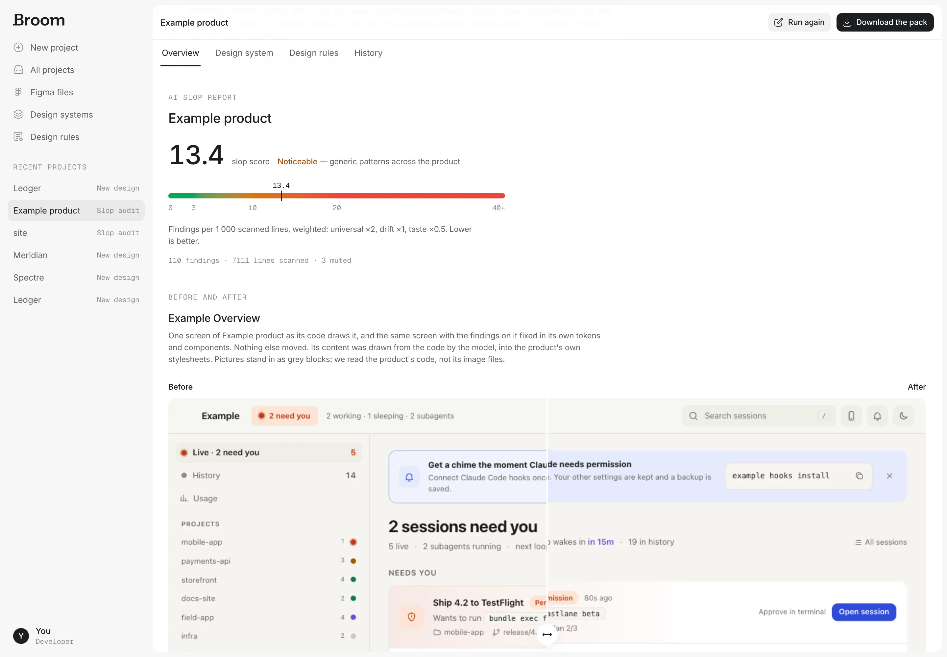Open the All projects inbox icon
Viewport: 947px width, 657px height.
point(18,70)
